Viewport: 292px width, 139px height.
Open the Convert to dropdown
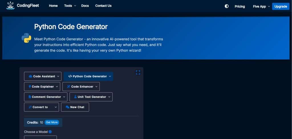click(x=42, y=107)
